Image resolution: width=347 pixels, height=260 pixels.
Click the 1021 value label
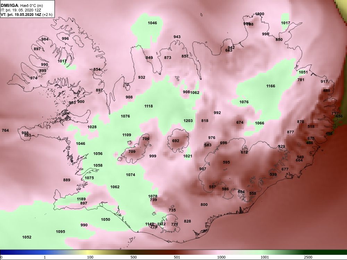(x=188, y=156)
